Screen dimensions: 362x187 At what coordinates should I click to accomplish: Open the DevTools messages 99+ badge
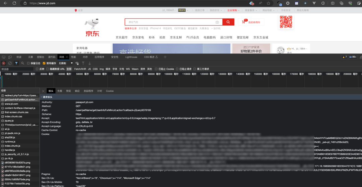point(353,57)
